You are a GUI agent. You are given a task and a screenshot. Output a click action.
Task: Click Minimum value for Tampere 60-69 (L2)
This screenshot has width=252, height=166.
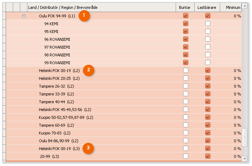tap(237, 125)
